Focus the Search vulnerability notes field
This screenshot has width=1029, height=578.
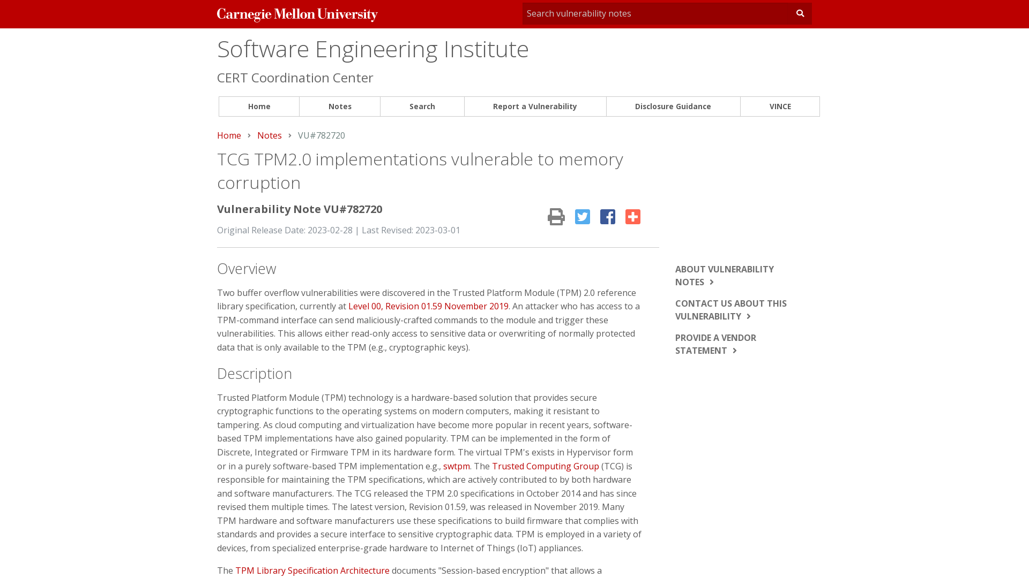click(x=656, y=13)
